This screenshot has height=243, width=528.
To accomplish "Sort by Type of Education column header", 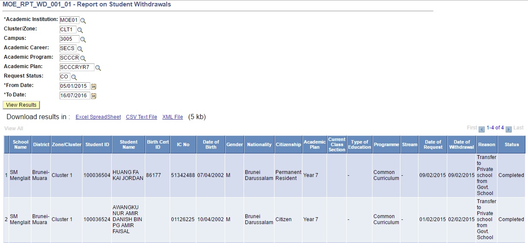I will coord(360,144).
